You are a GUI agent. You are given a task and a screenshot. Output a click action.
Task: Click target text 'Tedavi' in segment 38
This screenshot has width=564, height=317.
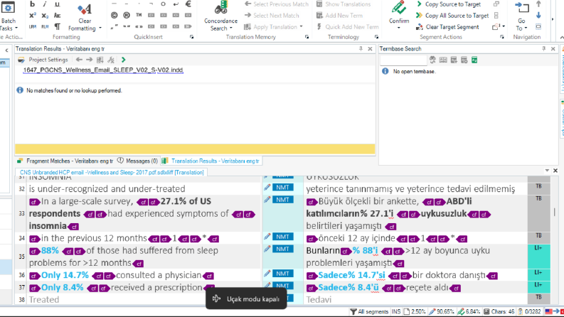tap(319, 299)
